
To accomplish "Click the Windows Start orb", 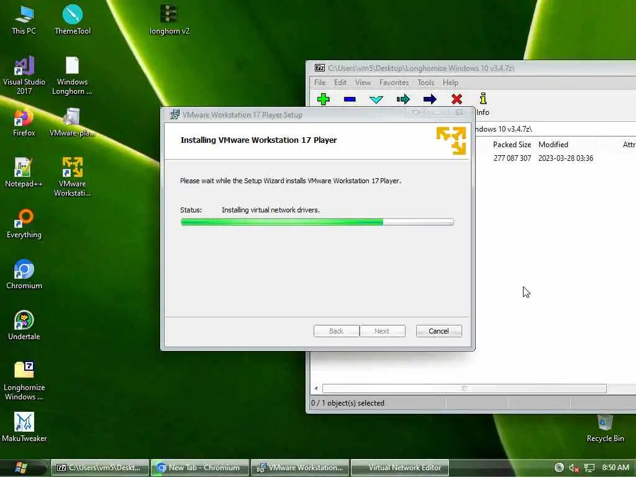I will [x=21, y=468].
